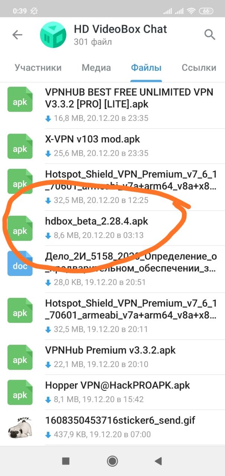The width and height of the screenshot is (225, 476).
Task: Open search with magnifier icon
Action: (210, 35)
